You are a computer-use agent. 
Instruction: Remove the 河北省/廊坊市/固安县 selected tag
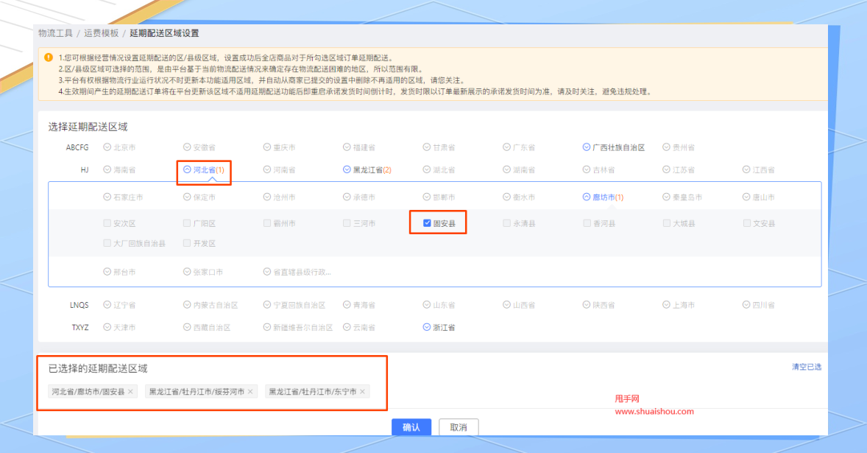click(130, 392)
